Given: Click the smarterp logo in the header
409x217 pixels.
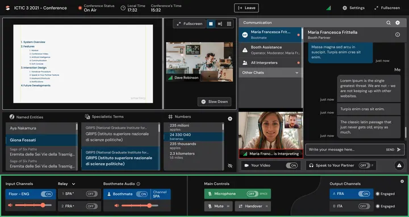Looking at the screenshot, I should [x=7, y=8].
